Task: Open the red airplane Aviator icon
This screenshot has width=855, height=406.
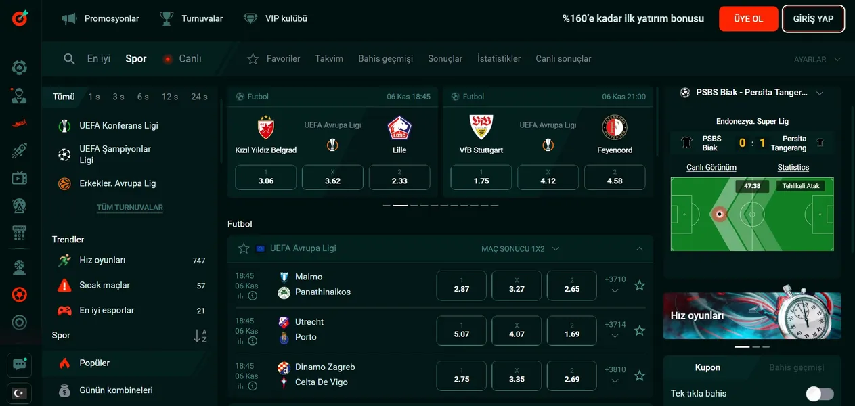Action: tap(20, 123)
